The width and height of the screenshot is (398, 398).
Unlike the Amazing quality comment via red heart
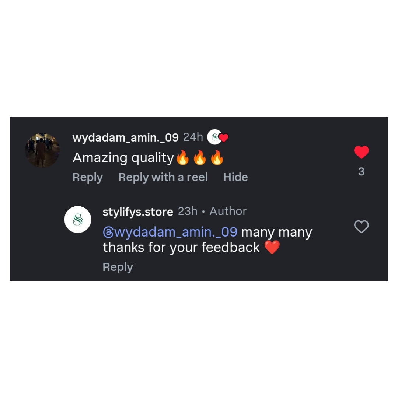coord(361,152)
